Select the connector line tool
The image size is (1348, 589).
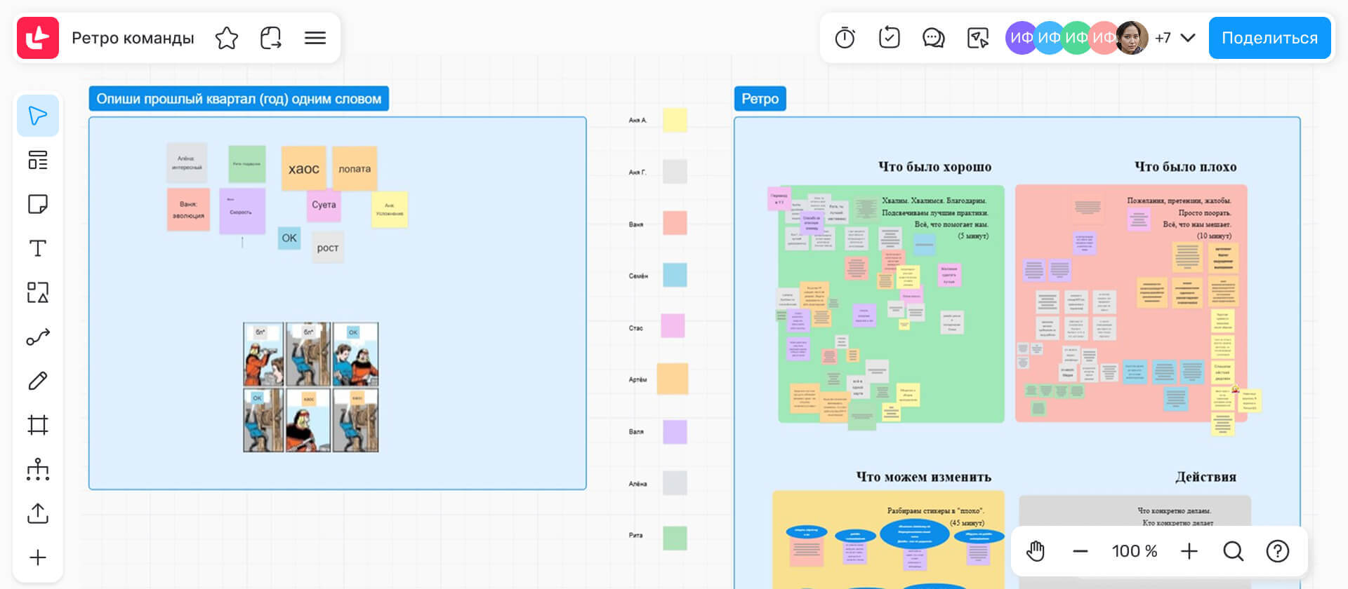point(38,337)
